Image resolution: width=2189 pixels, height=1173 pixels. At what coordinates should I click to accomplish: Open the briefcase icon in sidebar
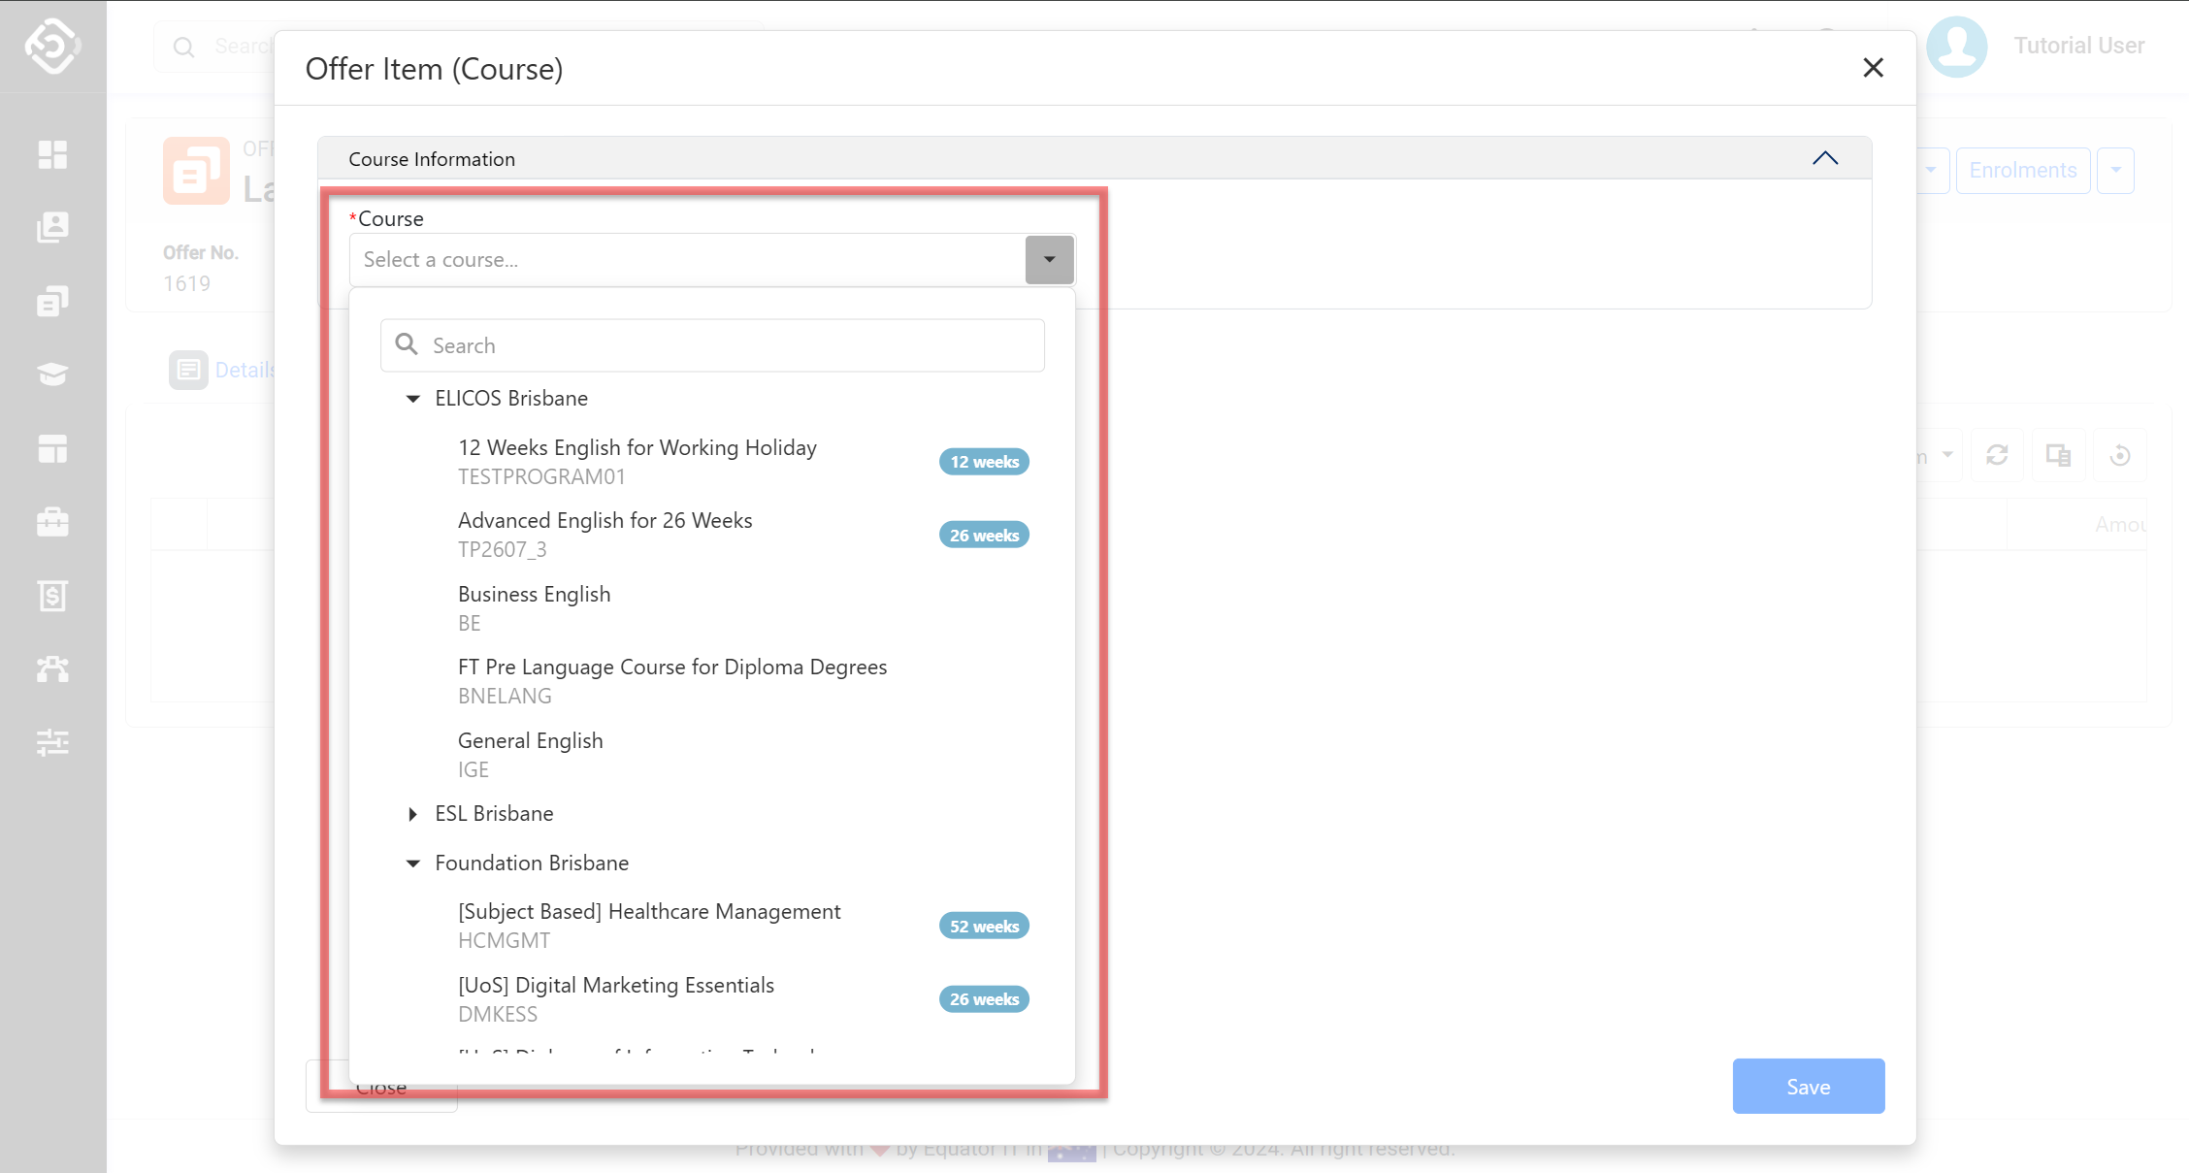tap(52, 522)
